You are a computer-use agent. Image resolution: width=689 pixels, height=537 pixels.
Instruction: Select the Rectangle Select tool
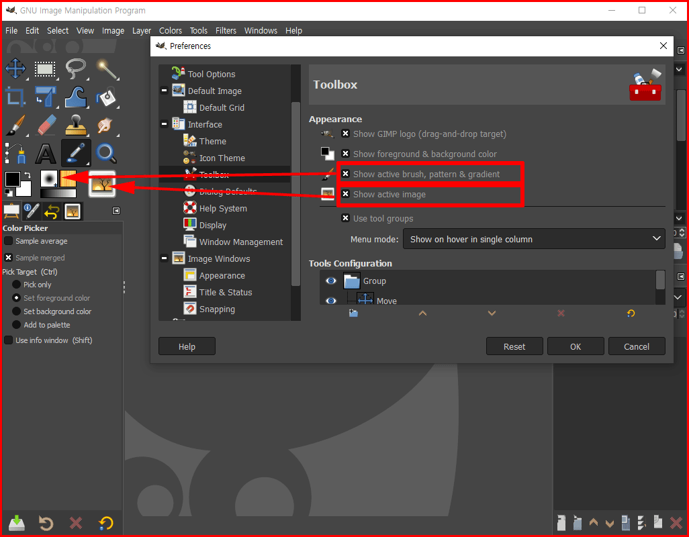pyautogui.click(x=45, y=69)
